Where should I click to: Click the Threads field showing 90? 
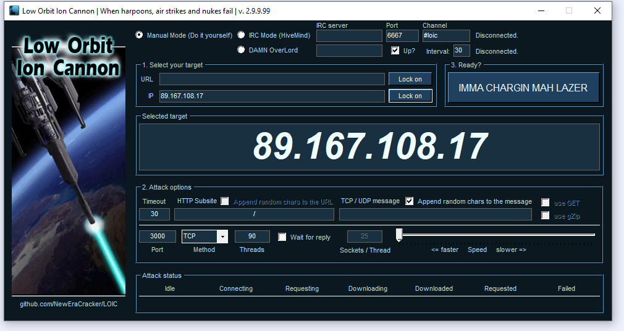pyautogui.click(x=252, y=237)
